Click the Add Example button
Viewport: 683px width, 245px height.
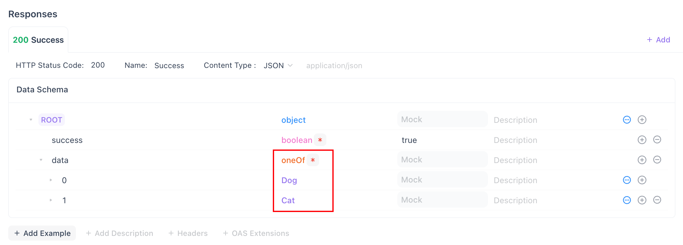pyautogui.click(x=42, y=233)
